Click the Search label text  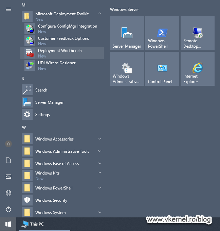(x=41, y=90)
